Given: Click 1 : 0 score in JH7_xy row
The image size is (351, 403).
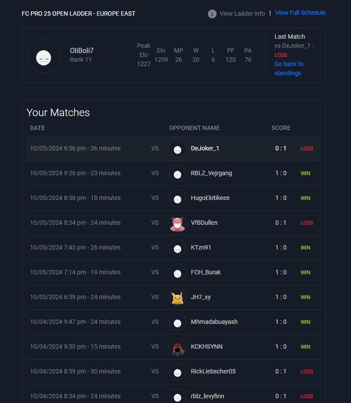Looking at the screenshot, I should 281,297.
